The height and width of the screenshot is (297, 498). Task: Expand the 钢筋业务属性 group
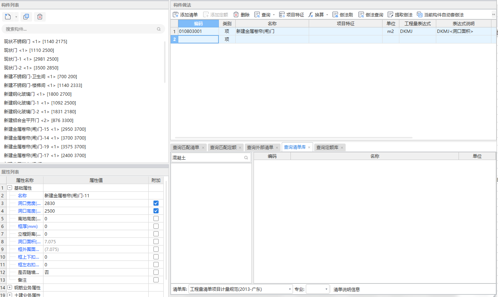[x=10, y=288]
